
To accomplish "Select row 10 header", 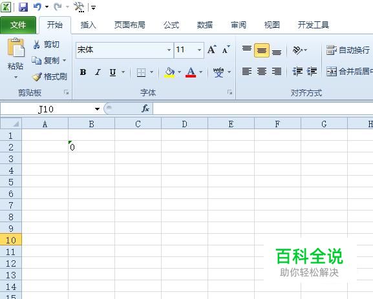I will (x=11, y=240).
